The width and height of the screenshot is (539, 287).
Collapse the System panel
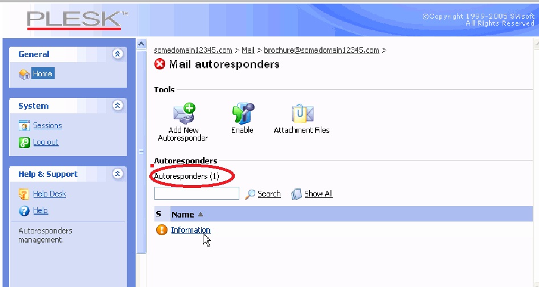click(117, 105)
